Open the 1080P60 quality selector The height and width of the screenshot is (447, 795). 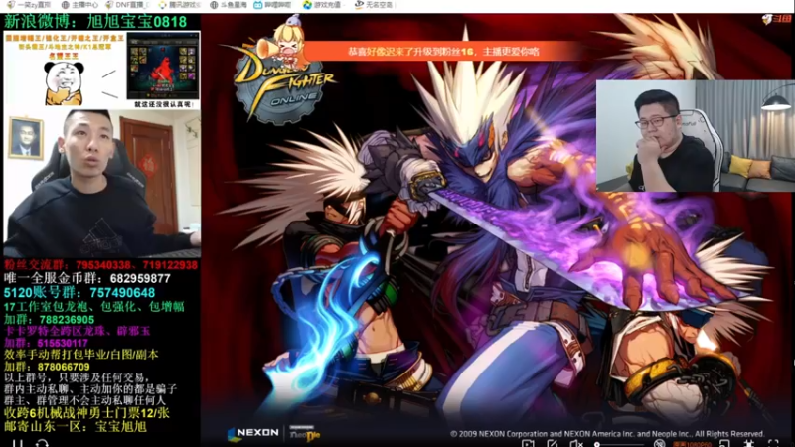pyautogui.click(x=692, y=444)
